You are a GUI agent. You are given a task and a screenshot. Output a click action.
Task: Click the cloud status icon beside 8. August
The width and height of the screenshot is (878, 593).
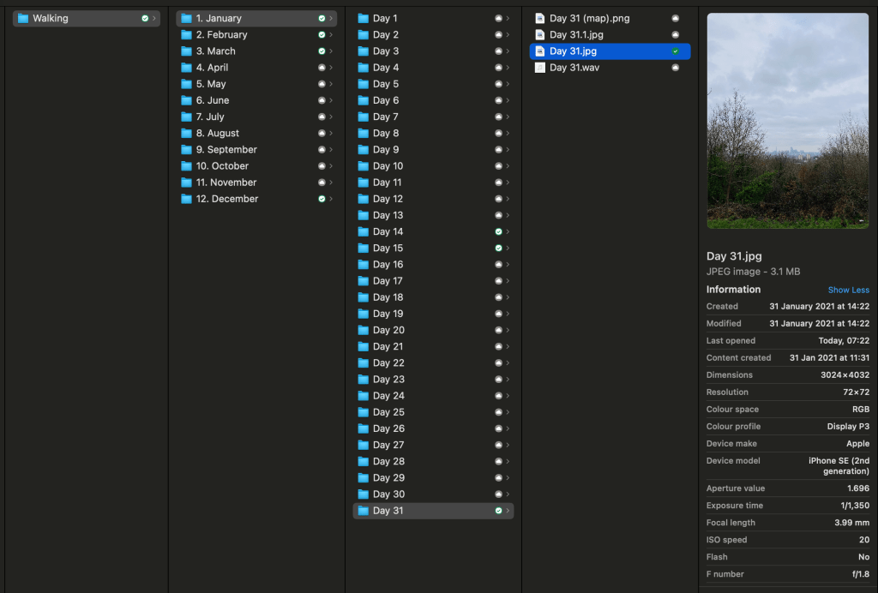click(x=322, y=134)
